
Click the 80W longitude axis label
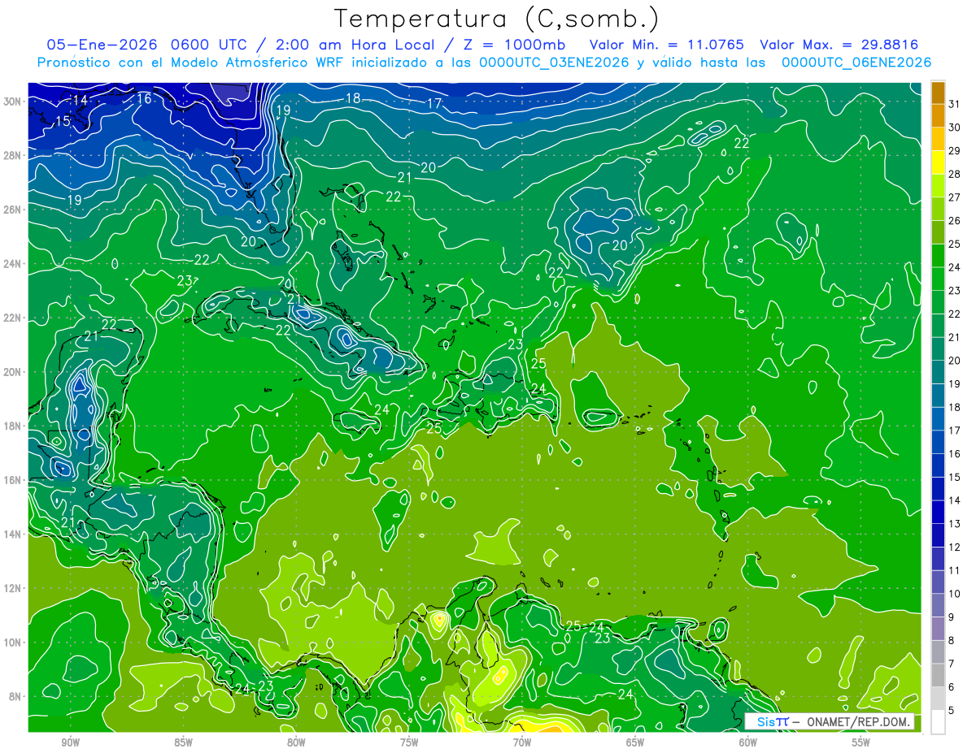point(296,742)
